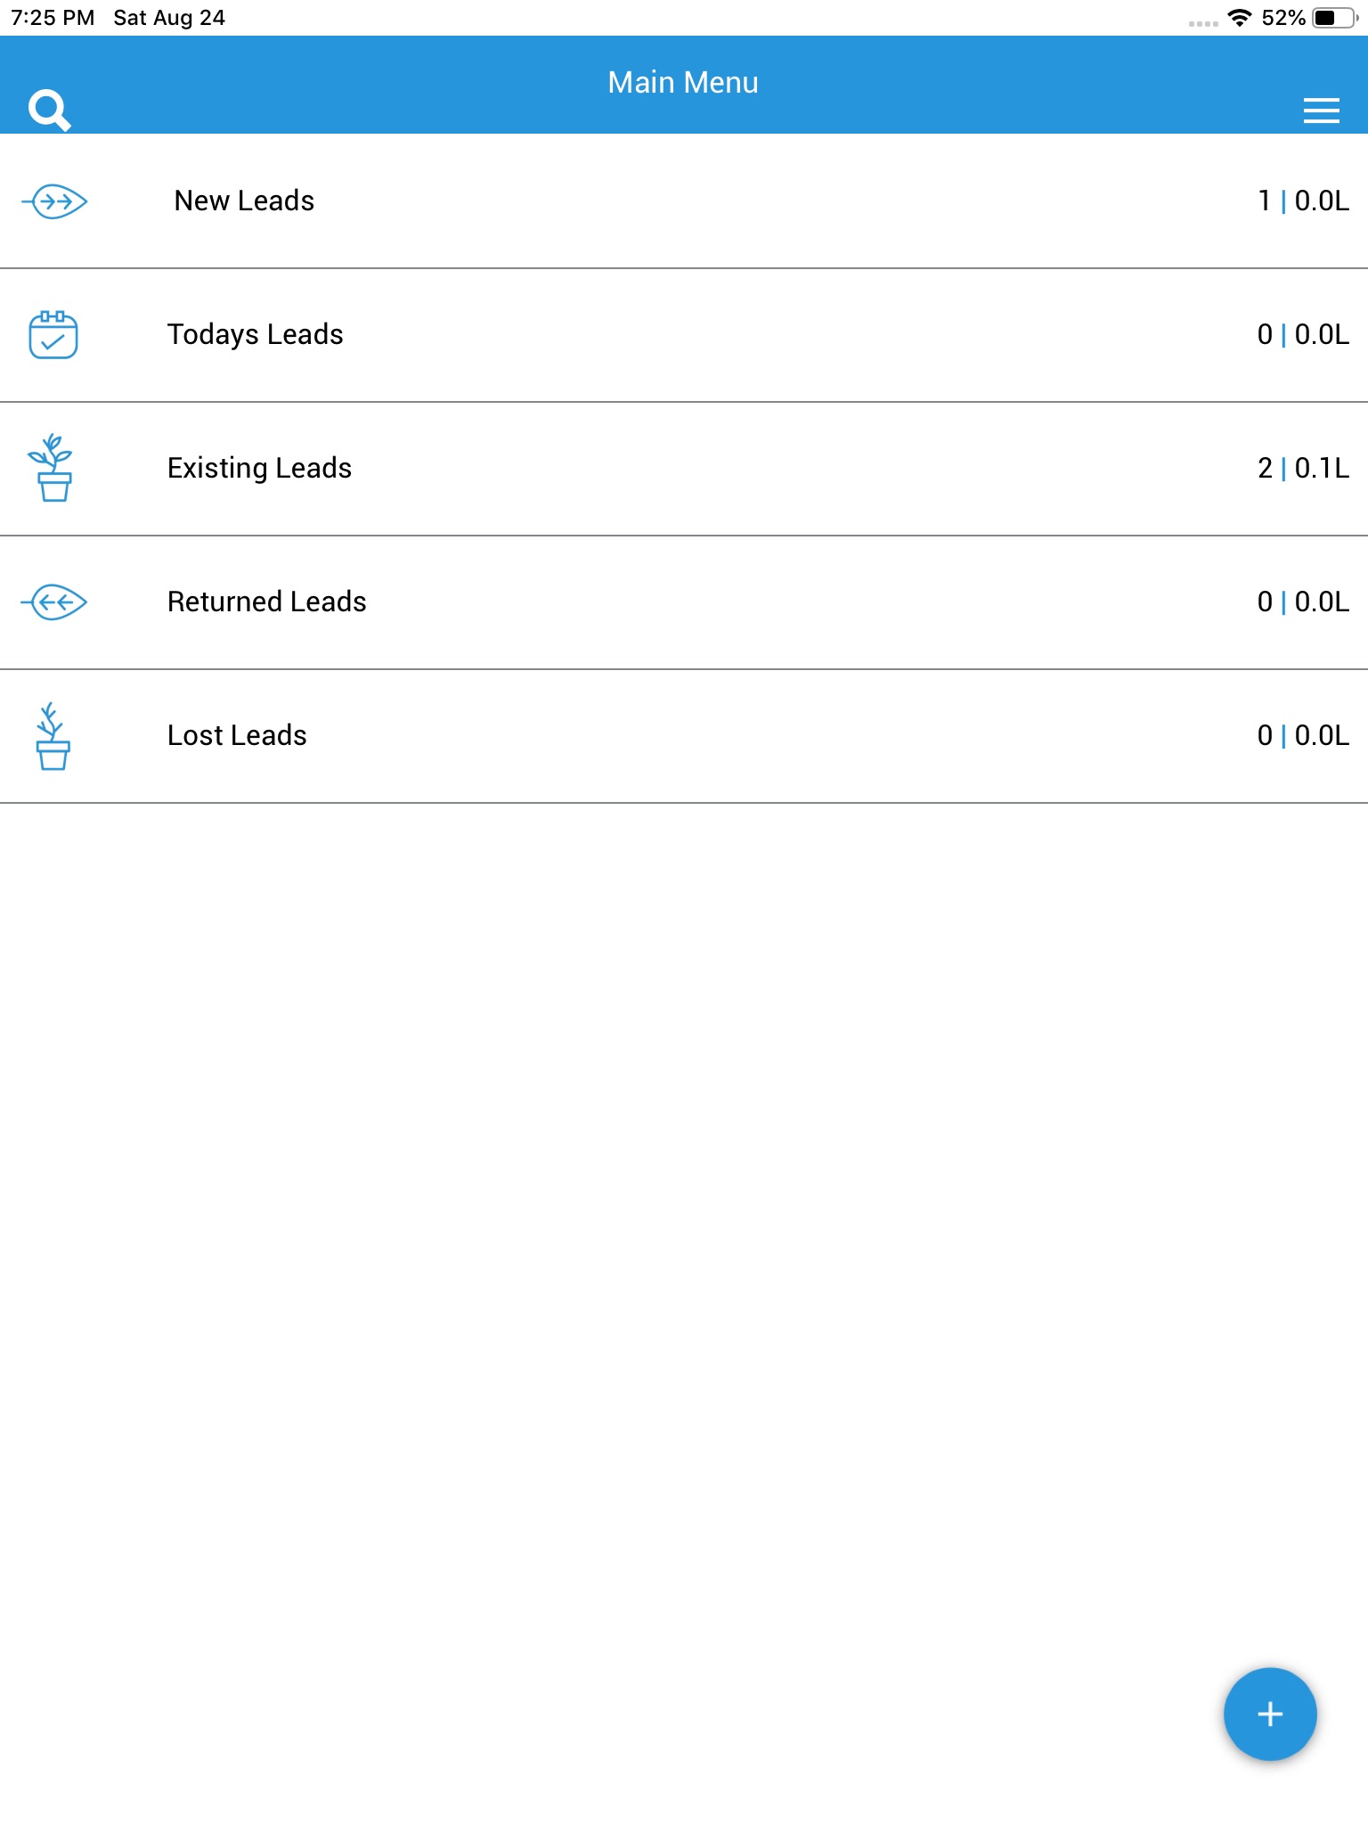1368x1825 pixels.
Task: Open the Lost Leads entry
Action: pyautogui.click(x=237, y=736)
